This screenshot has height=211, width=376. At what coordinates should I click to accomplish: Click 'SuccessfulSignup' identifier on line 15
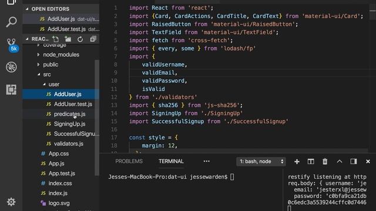tap(177, 121)
